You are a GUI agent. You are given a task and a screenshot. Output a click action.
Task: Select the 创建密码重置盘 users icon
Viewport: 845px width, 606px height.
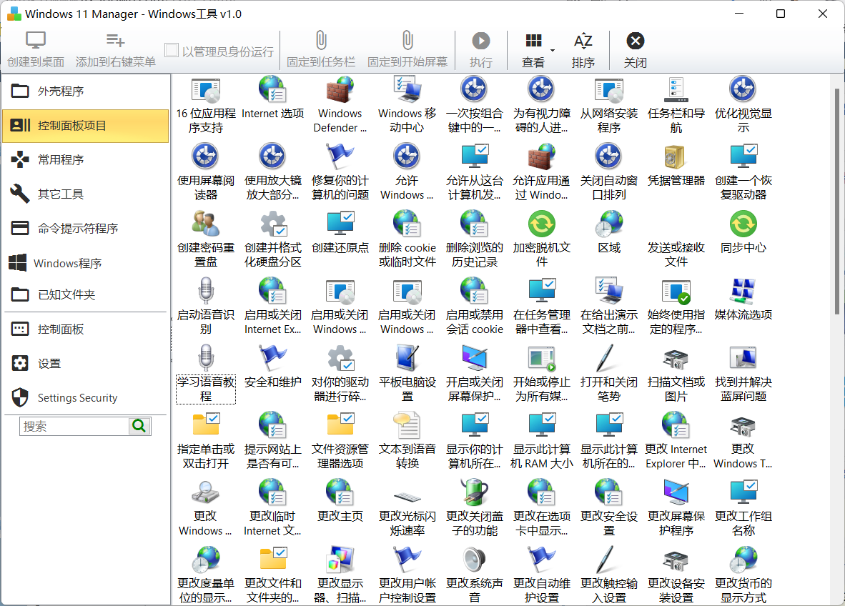pyautogui.click(x=206, y=224)
